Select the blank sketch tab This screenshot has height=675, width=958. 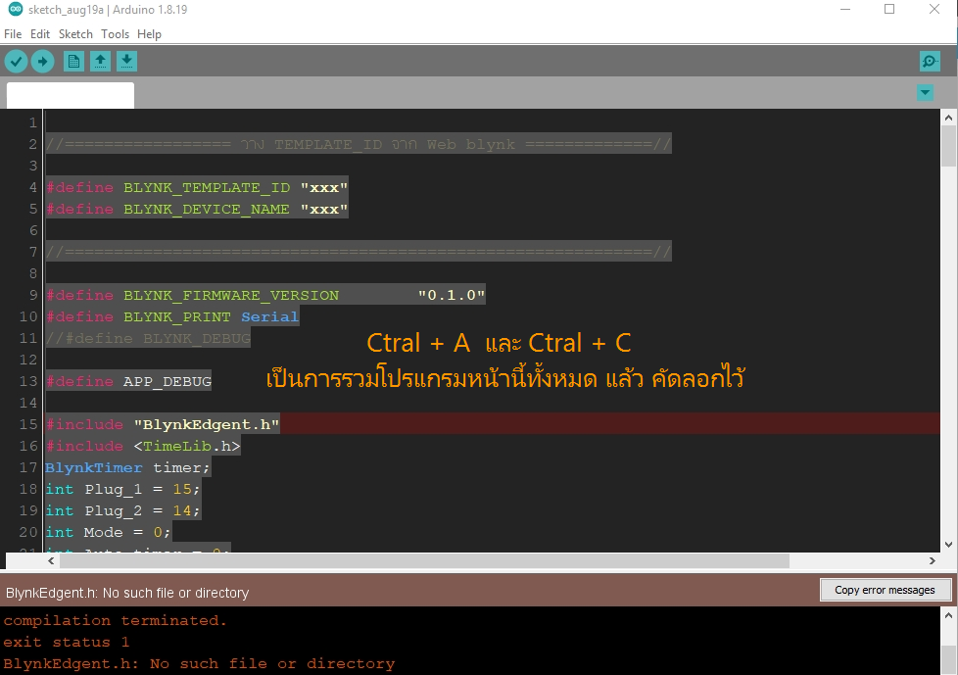tap(71, 96)
